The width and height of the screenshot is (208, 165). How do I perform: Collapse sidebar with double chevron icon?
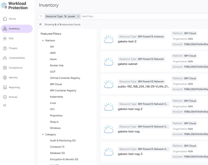5,105
